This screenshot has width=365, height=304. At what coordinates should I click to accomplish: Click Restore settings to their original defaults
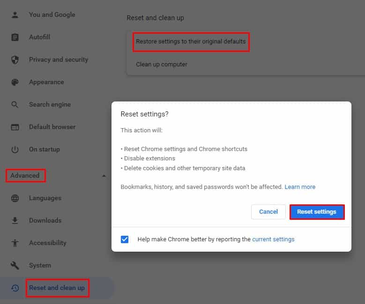pos(191,42)
